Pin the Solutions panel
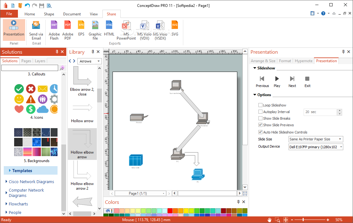 (57, 52)
